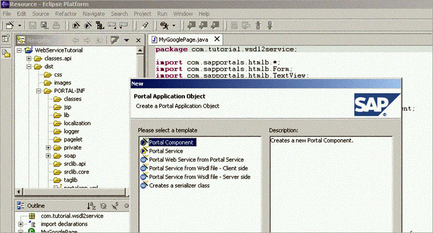
Task: Open the Refactor menu
Action: point(66,14)
